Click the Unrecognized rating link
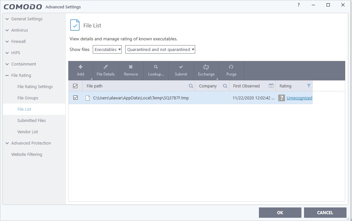The width and height of the screenshot is (352, 221). (299, 98)
